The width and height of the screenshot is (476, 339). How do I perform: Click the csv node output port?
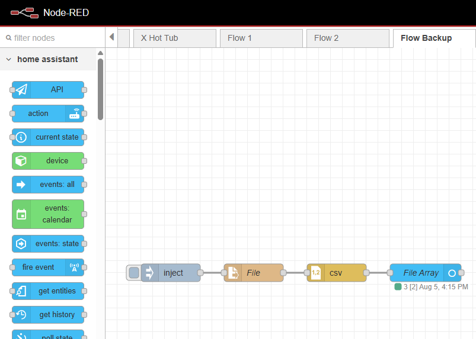click(x=366, y=273)
